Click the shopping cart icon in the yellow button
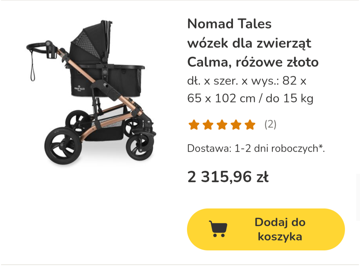Image resolution: width=360 pixels, height=271 pixels. point(218,229)
